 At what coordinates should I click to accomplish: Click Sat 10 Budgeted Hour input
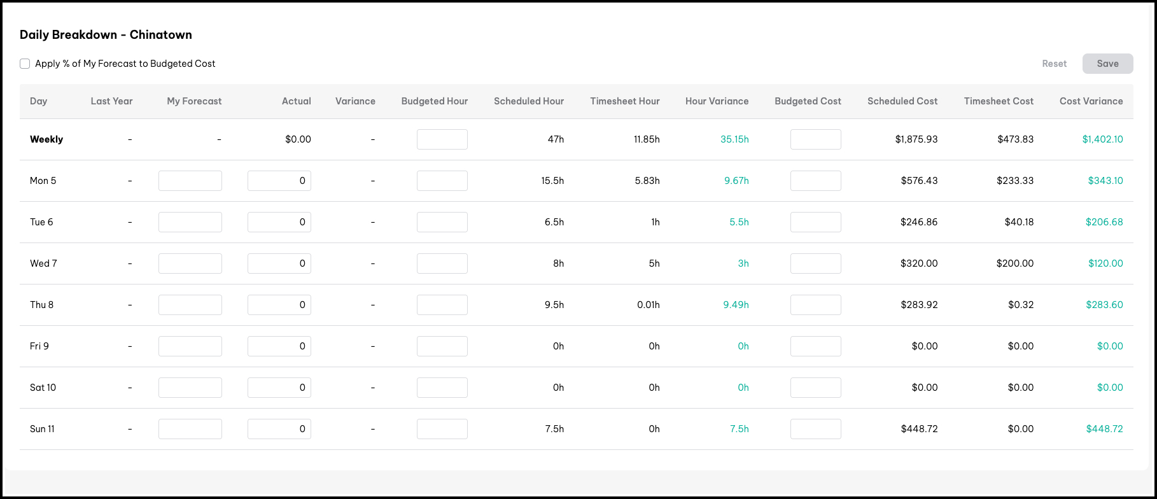442,388
